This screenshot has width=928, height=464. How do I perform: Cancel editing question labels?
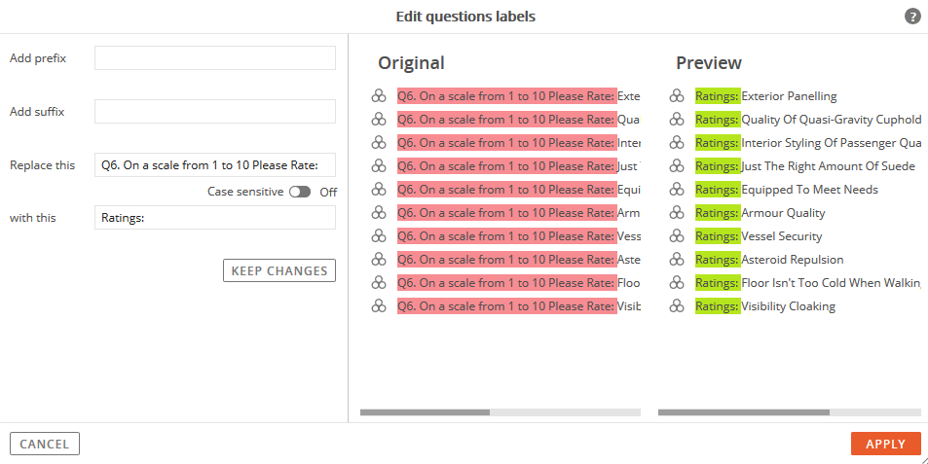(x=45, y=444)
